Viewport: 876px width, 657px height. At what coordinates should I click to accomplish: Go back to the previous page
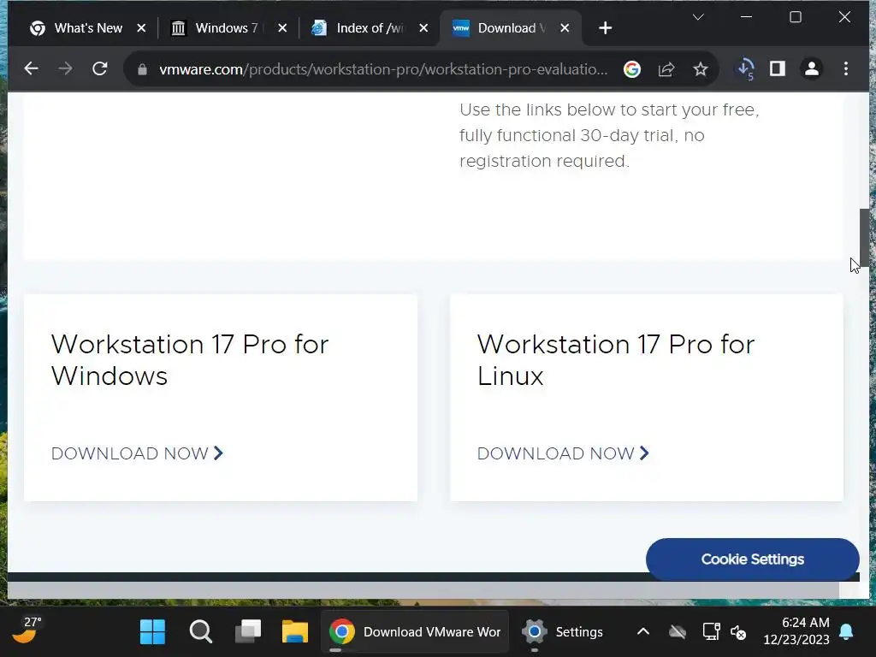[32, 68]
